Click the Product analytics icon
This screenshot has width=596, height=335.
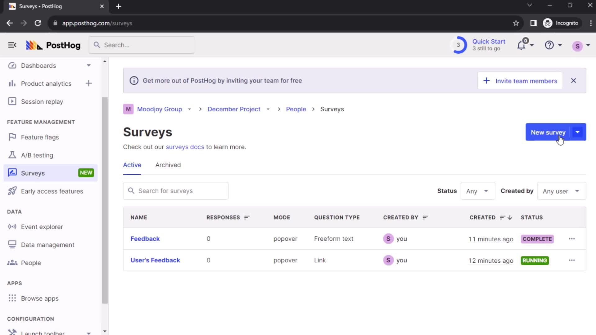point(11,83)
